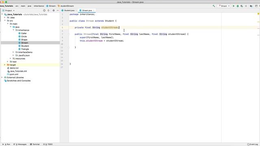Hide the Project panel with minus icon

tap(58, 11)
